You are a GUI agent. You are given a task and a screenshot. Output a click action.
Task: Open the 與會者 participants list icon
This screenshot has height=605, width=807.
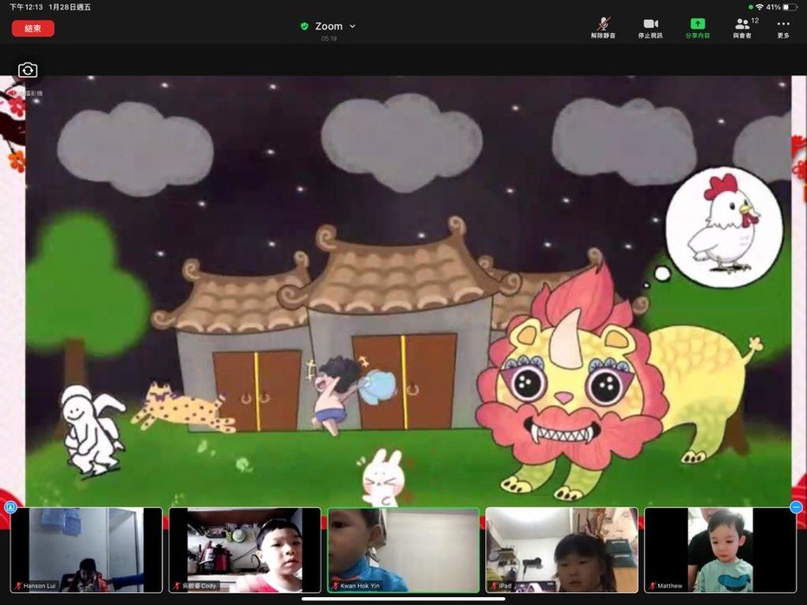coord(743,24)
